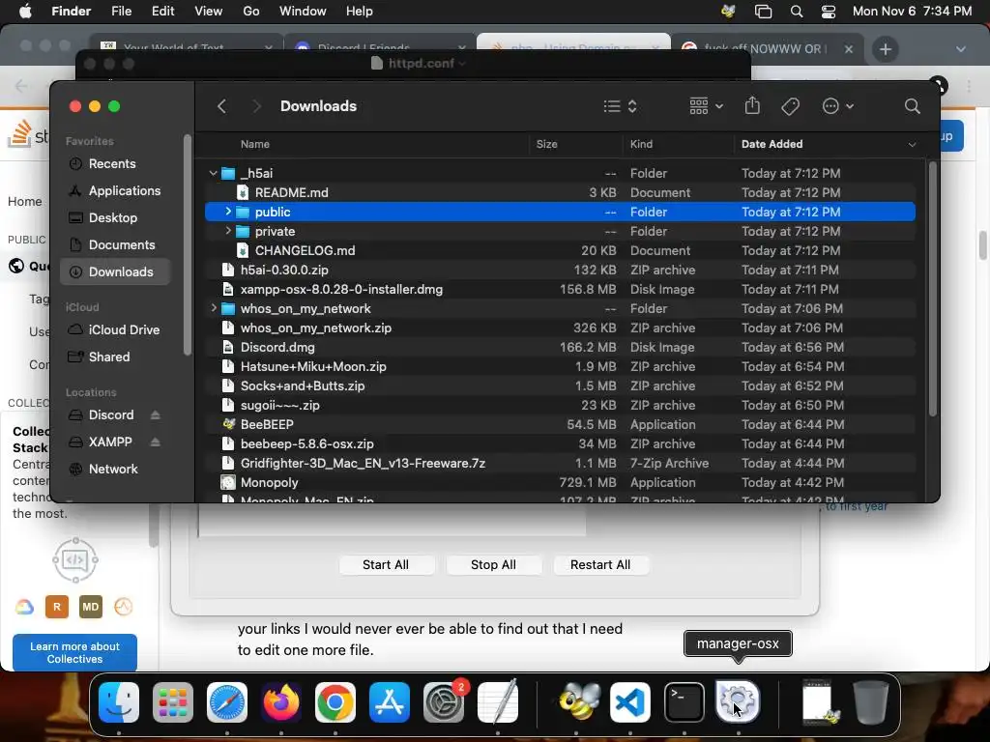Image resolution: width=990 pixels, height=742 pixels.
Task: Open the View menu
Action: point(209,12)
